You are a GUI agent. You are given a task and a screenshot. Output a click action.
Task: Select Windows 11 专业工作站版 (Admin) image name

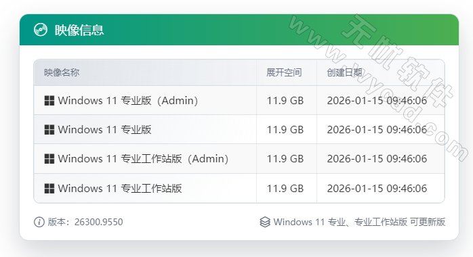pos(143,158)
